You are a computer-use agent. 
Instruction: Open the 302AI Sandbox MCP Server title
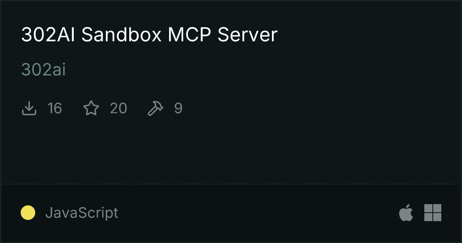click(150, 34)
